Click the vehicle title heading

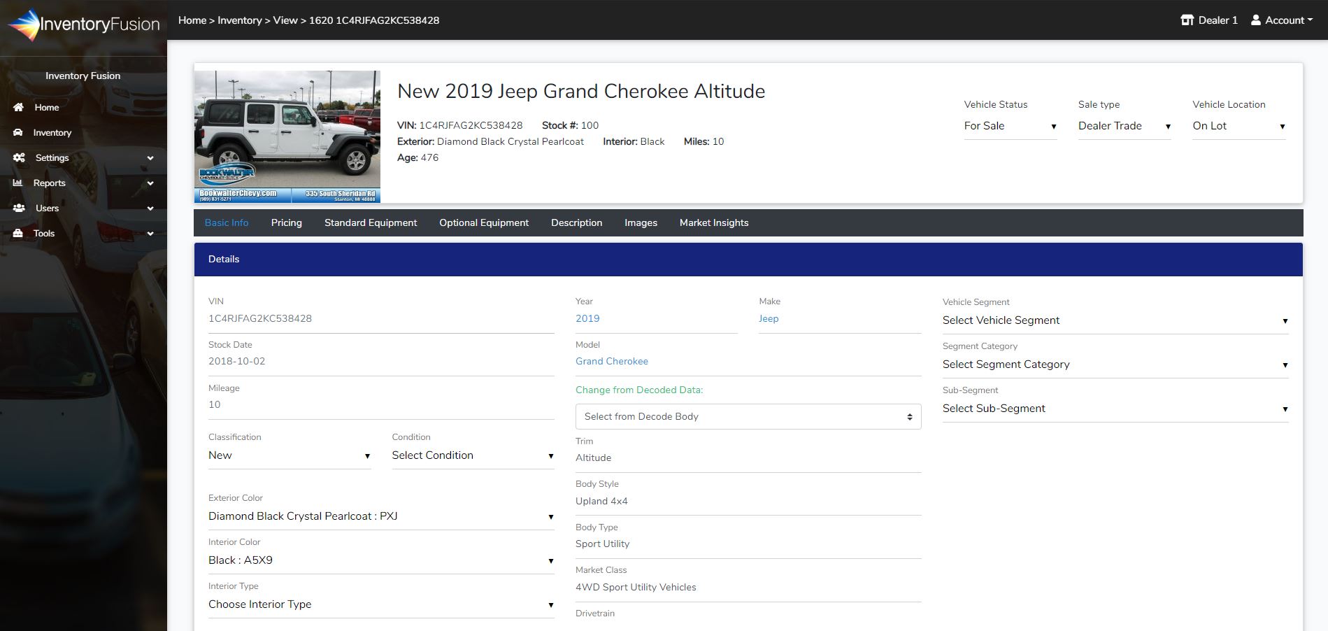coord(581,91)
